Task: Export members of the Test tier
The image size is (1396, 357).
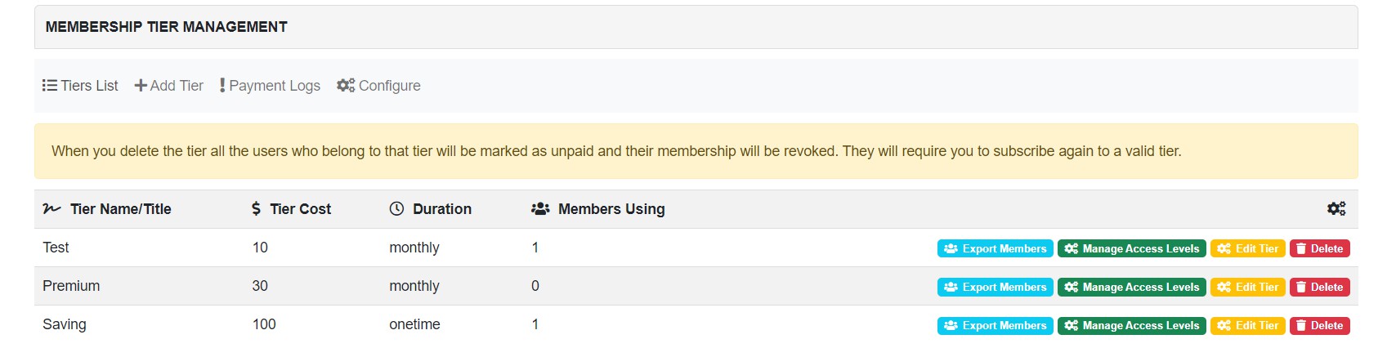Action: point(995,248)
